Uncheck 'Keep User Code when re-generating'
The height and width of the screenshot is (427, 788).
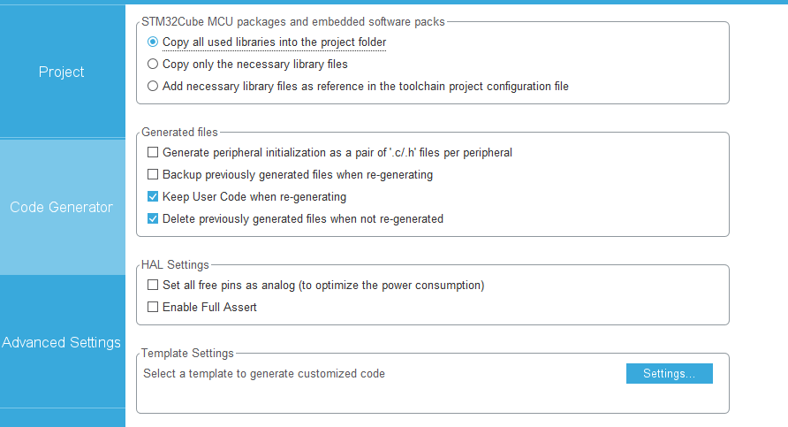154,196
